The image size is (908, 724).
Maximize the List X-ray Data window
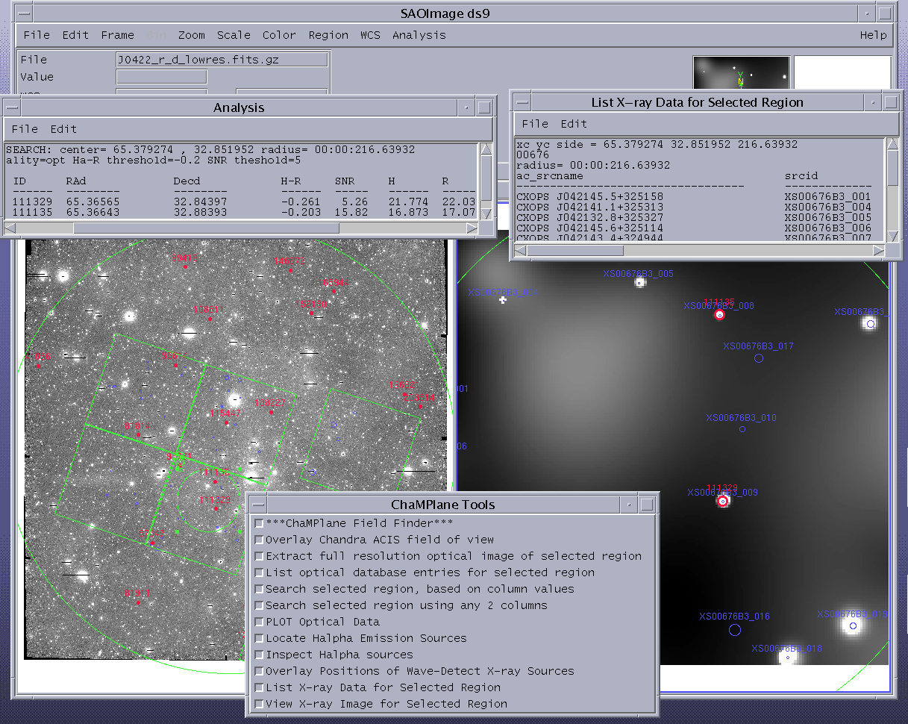click(x=890, y=102)
